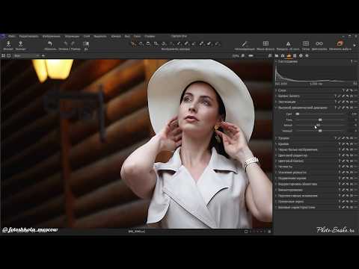Toggle Цветопроба proofing glasses icon
The height and width of the screenshot is (269, 359).
tap(319, 44)
